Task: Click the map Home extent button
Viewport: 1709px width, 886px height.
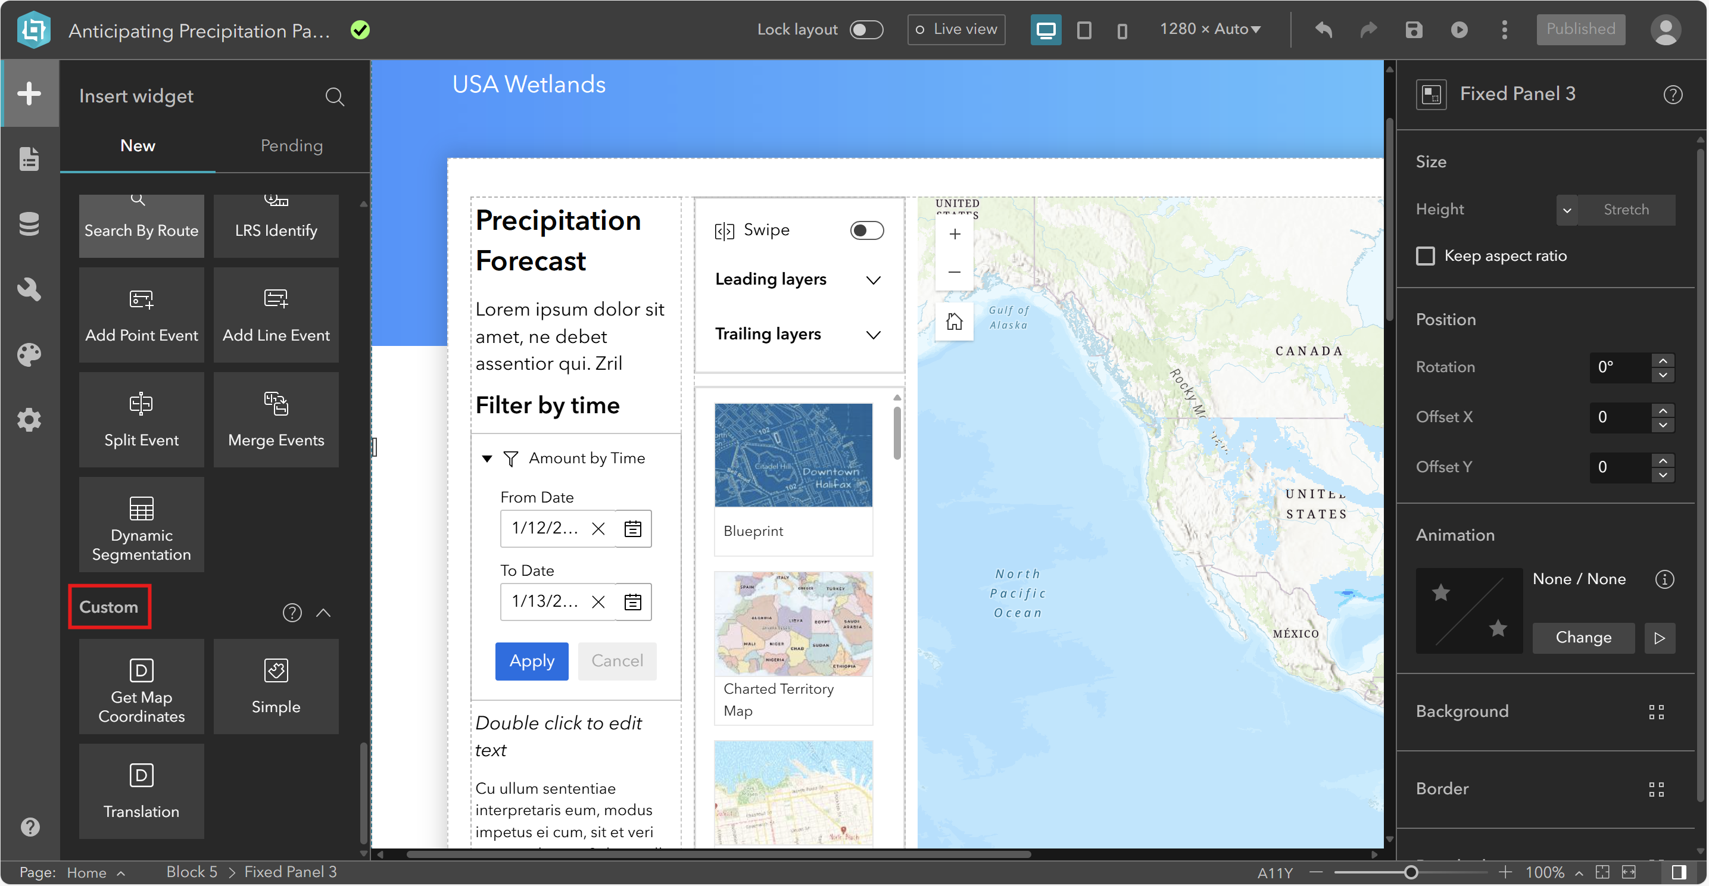Action: pos(954,322)
